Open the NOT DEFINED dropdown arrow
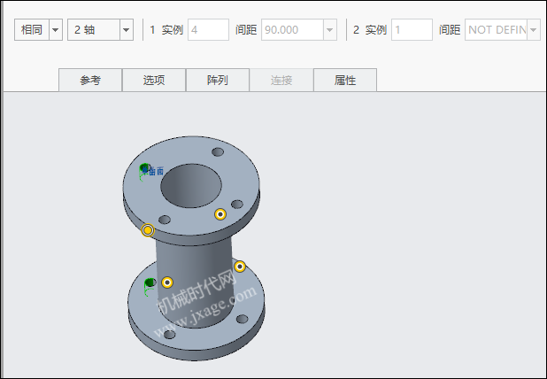 (x=534, y=29)
